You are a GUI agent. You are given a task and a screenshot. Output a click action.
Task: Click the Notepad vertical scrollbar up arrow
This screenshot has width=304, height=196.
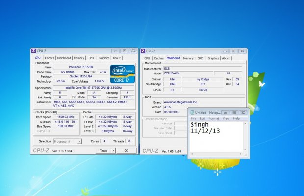click(245, 124)
